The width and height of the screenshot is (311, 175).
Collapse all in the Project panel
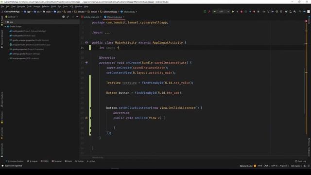(x=68, y=17)
